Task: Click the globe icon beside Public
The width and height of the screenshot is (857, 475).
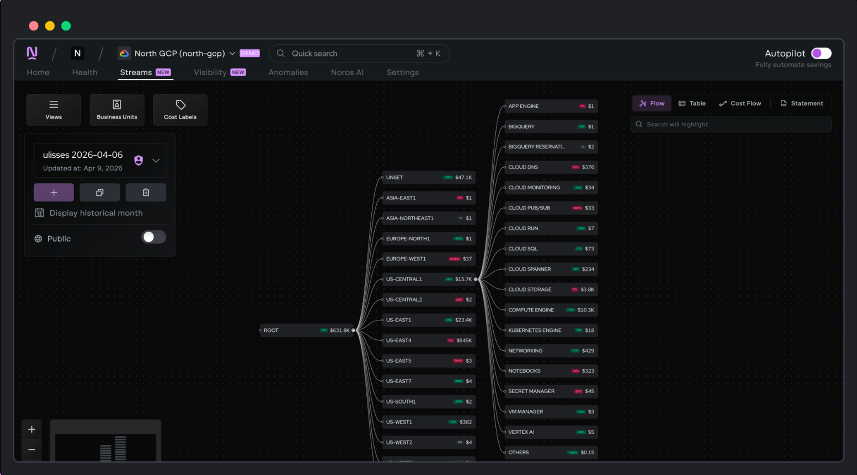Action: coord(38,238)
